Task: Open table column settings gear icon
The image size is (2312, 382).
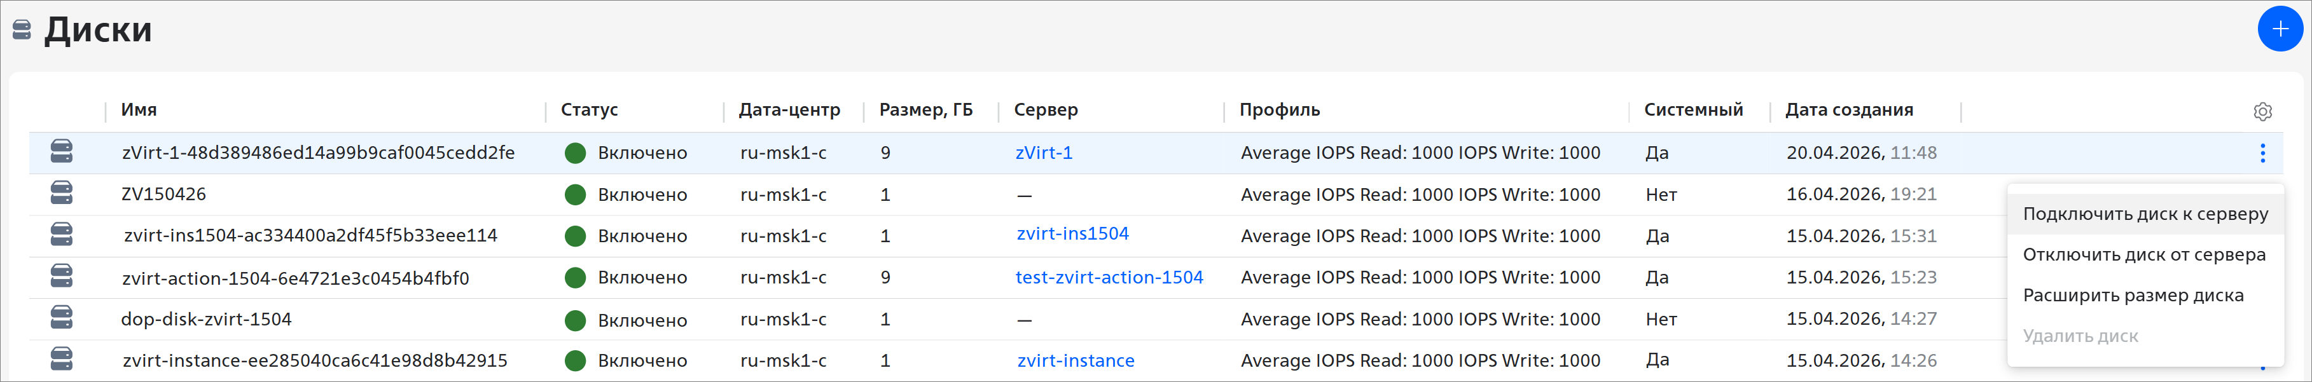Action: [2262, 111]
